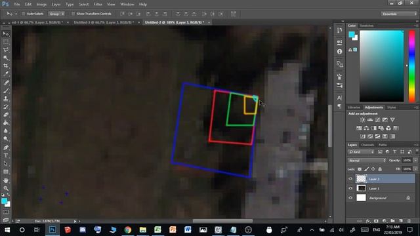This screenshot has width=420, height=236.
Task: Open the Color panel options menu
Action: [416, 26]
